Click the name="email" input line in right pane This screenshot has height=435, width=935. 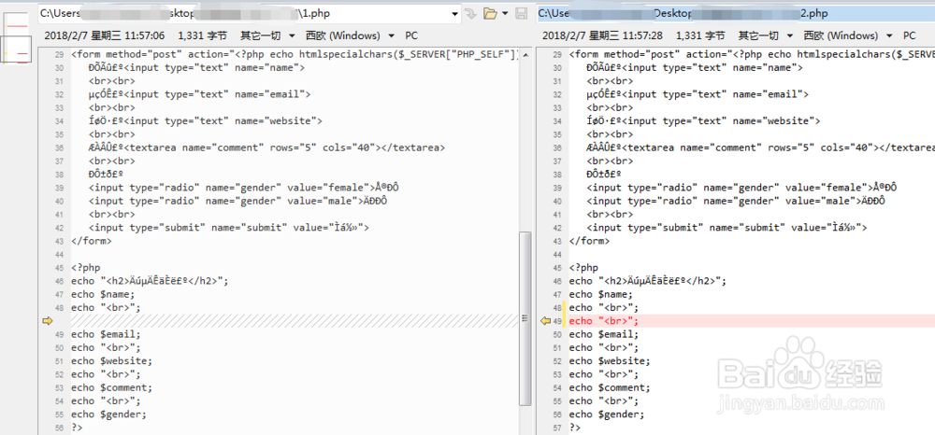[698, 94]
